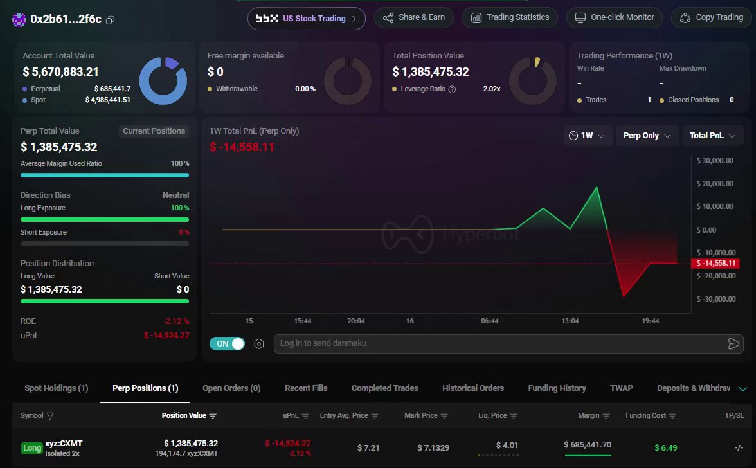
Task: Launch One-click Monitor
Action: pyautogui.click(x=615, y=18)
